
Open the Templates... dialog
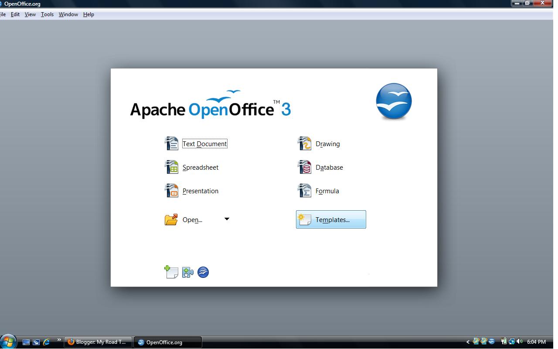pyautogui.click(x=331, y=219)
